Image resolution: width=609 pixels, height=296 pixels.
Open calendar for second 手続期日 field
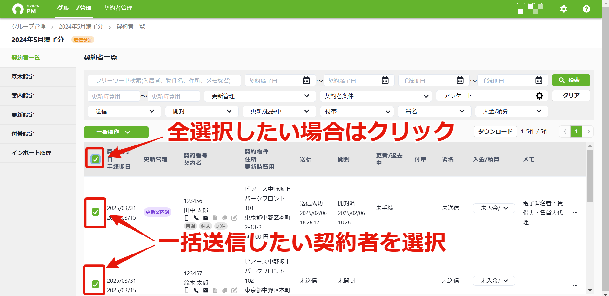[539, 80]
